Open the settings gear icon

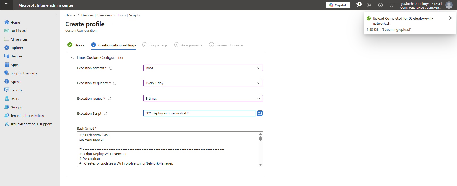click(x=369, y=5)
